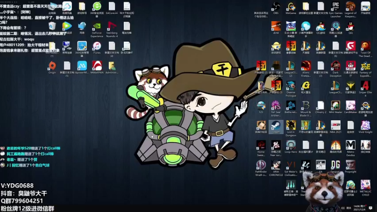Open the Recycle Bin icon
377x212 pixels.
click(52, 26)
